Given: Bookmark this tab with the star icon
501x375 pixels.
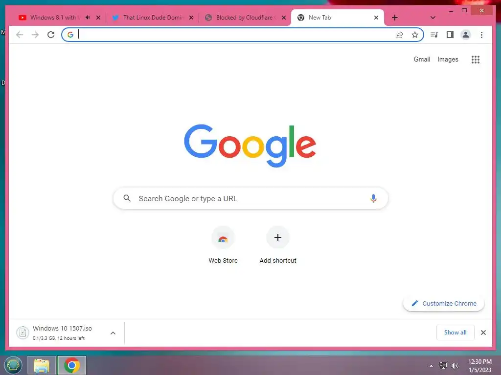Looking at the screenshot, I should [x=415, y=35].
